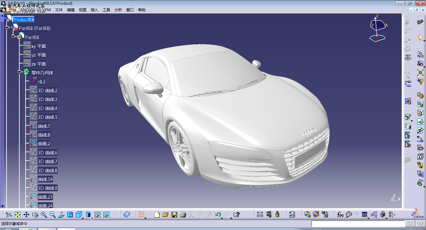Select the Measure Between ruler tool
Image resolution: width=426 pixels, height=230 pixels.
[x=260, y=215]
